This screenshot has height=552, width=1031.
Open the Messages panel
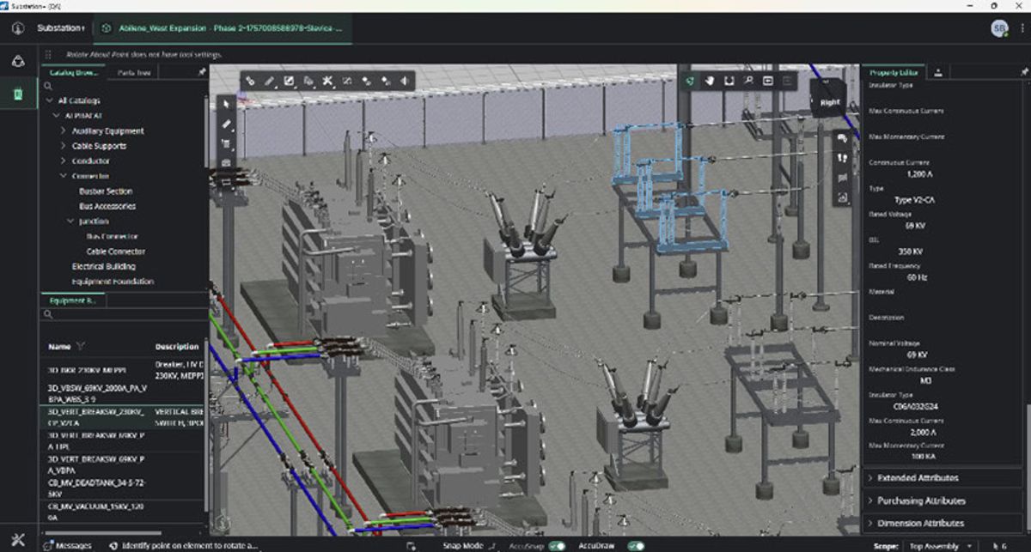(x=73, y=546)
